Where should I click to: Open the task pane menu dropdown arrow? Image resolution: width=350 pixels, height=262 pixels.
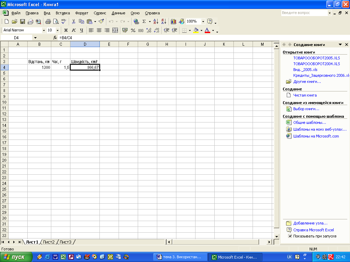pos(340,45)
